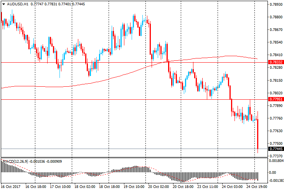Select the 20 Oct 02:00 time label

click(x=159, y=187)
